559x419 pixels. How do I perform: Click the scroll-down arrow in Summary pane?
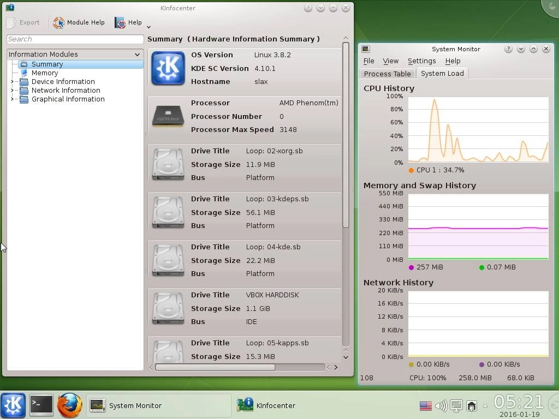(x=346, y=357)
